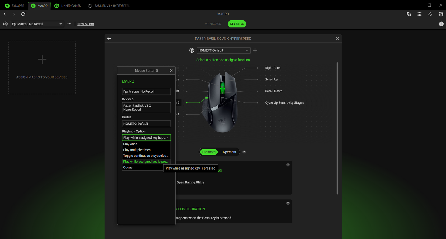Open the three-dots macro options menu

(x=69, y=24)
